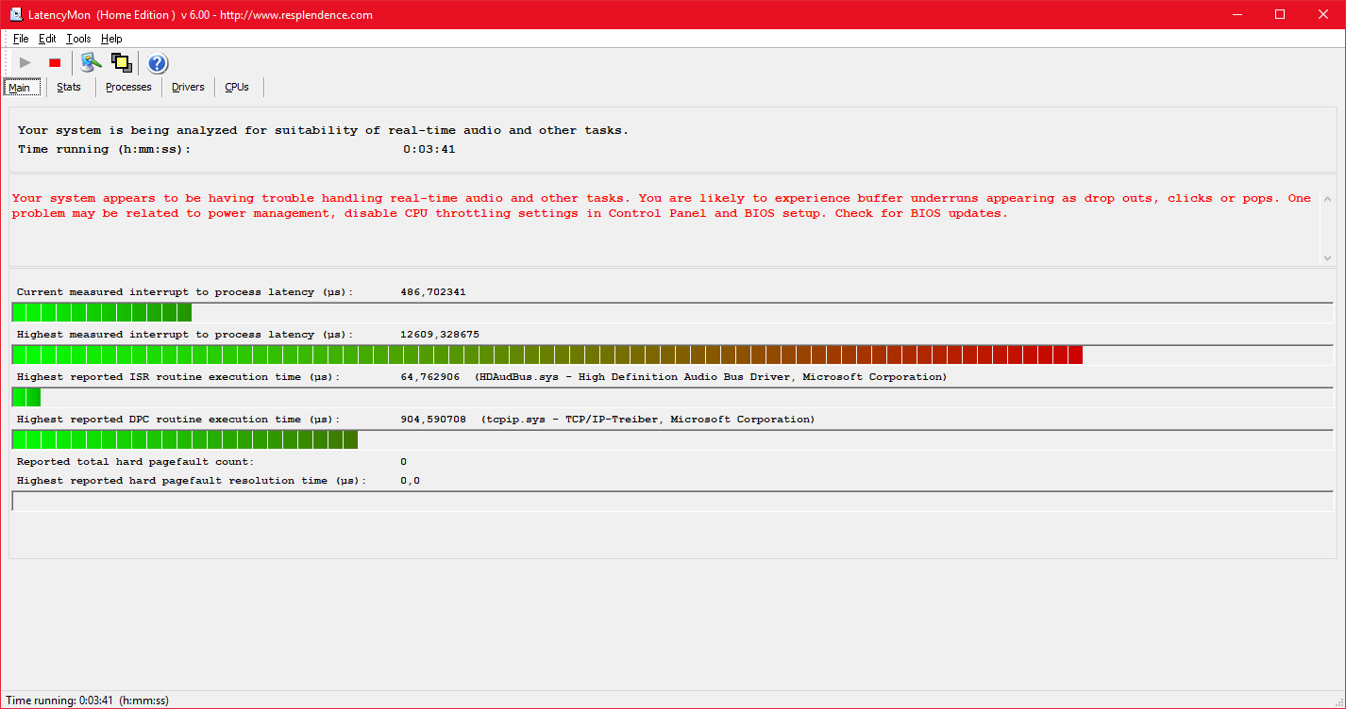Open the Help menu
The width and height of the screenshot is (1346, 709).
coord(111,39)
